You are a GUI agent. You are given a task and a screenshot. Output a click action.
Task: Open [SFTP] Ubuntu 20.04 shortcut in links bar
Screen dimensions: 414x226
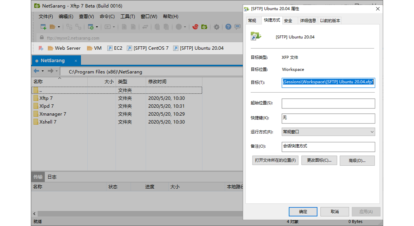coord(198,48)
